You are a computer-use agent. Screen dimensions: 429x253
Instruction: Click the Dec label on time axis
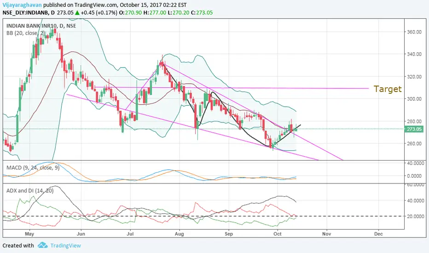point(378,234)
